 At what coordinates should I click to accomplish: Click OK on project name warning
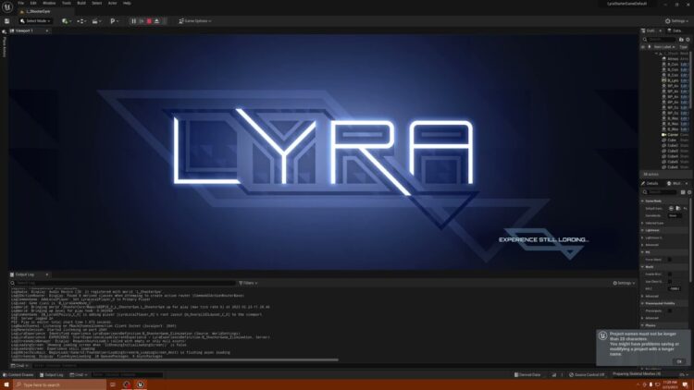[679, 361]
